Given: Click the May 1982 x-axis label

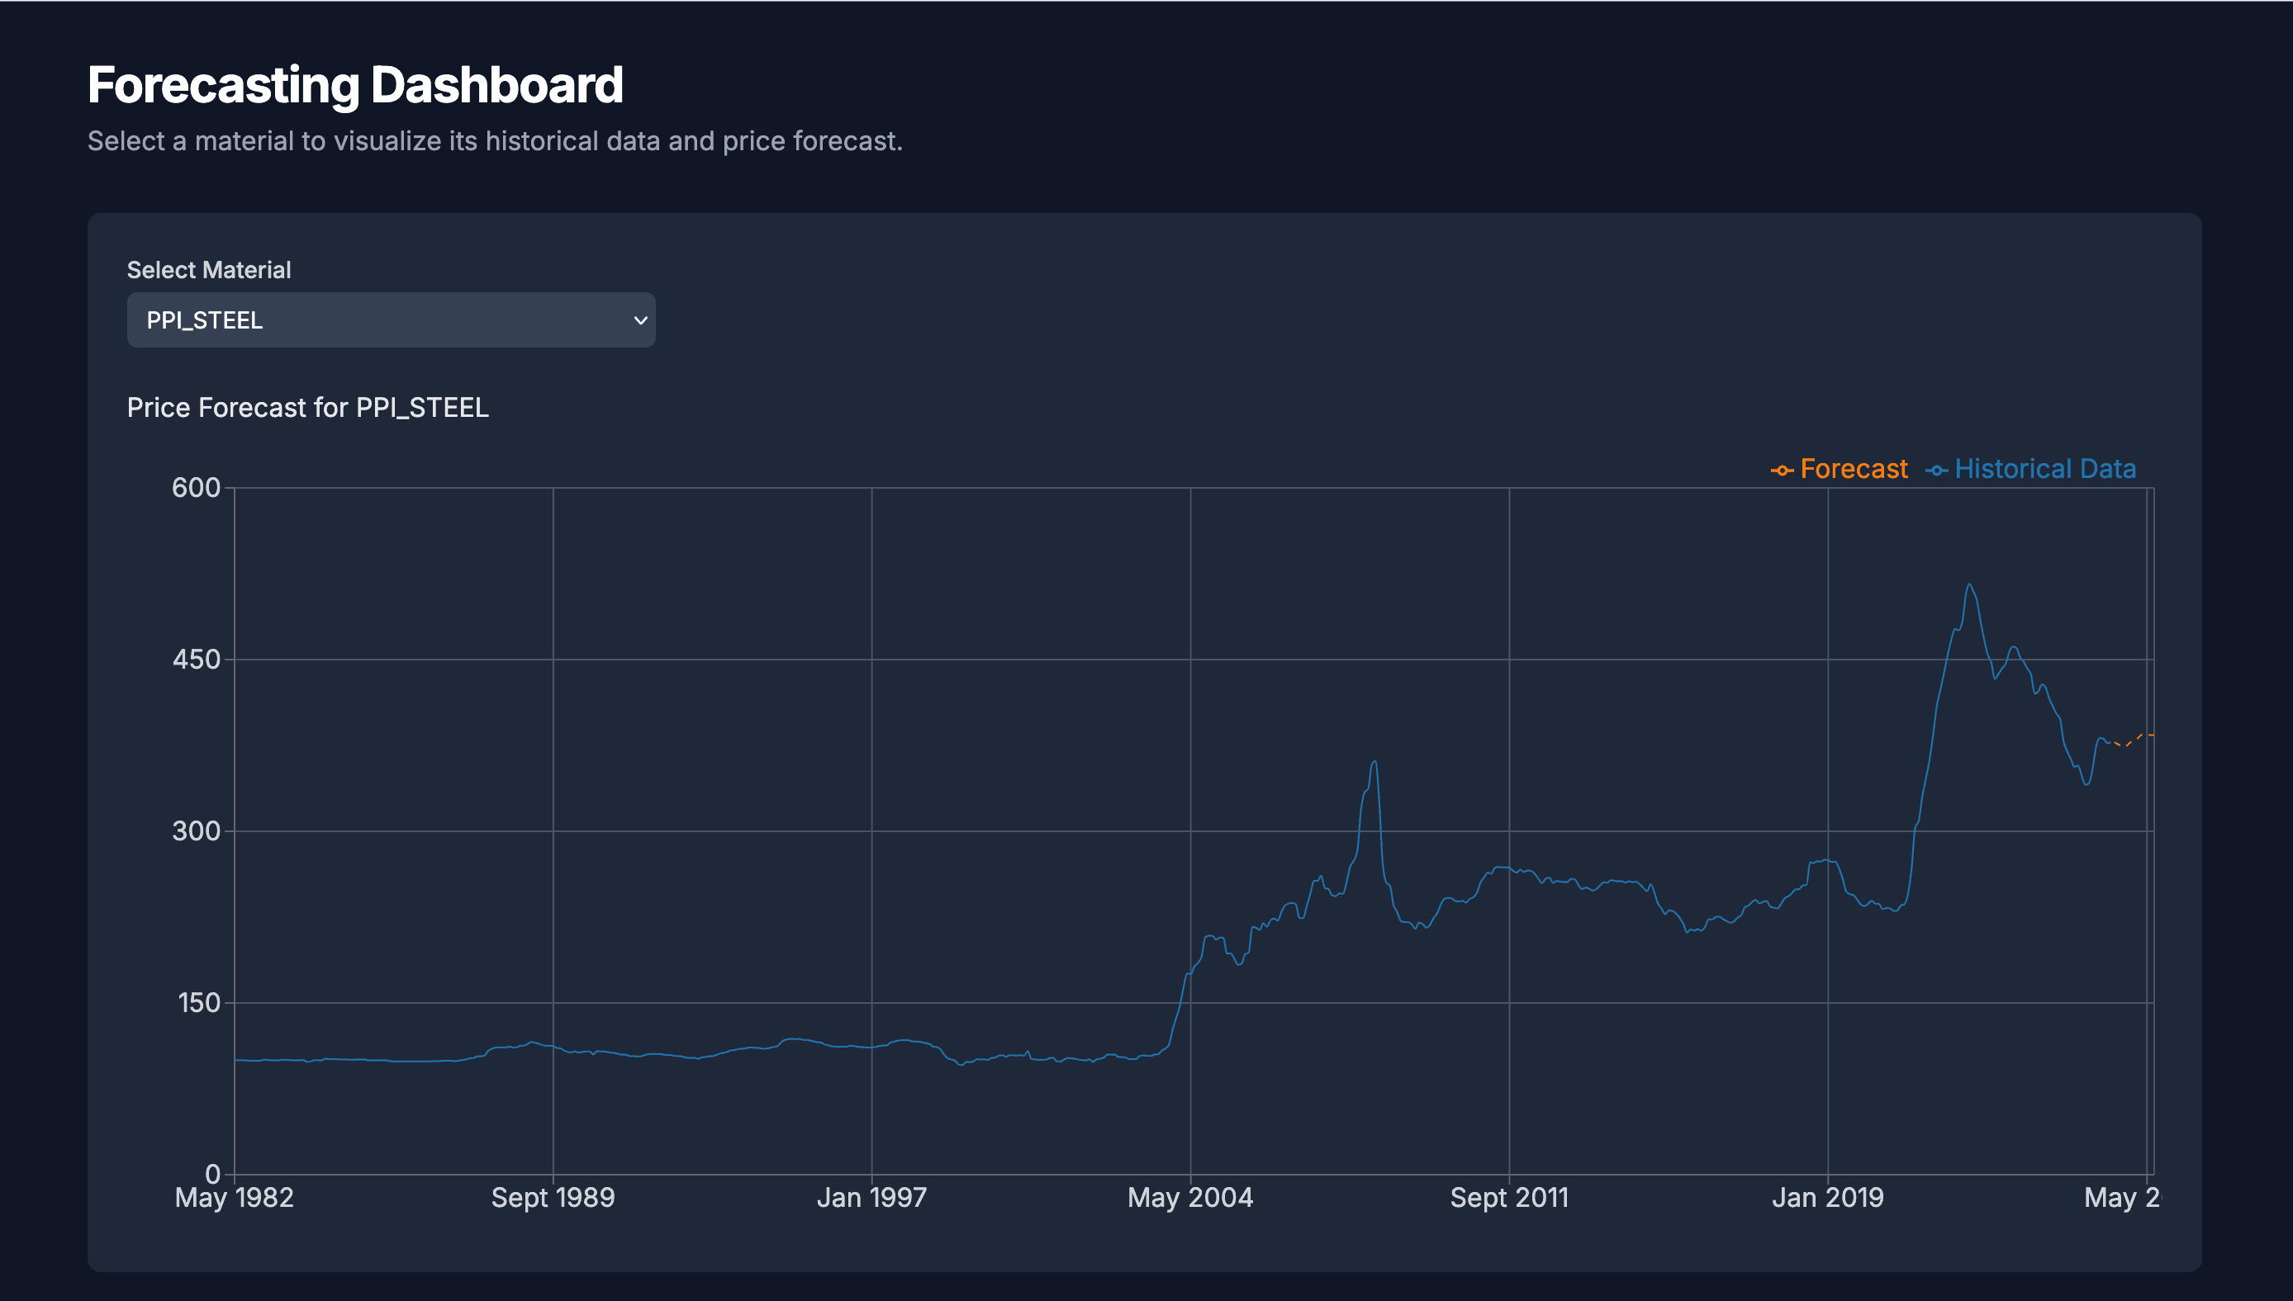Looking at the screenshot, I should [235, 1197].
